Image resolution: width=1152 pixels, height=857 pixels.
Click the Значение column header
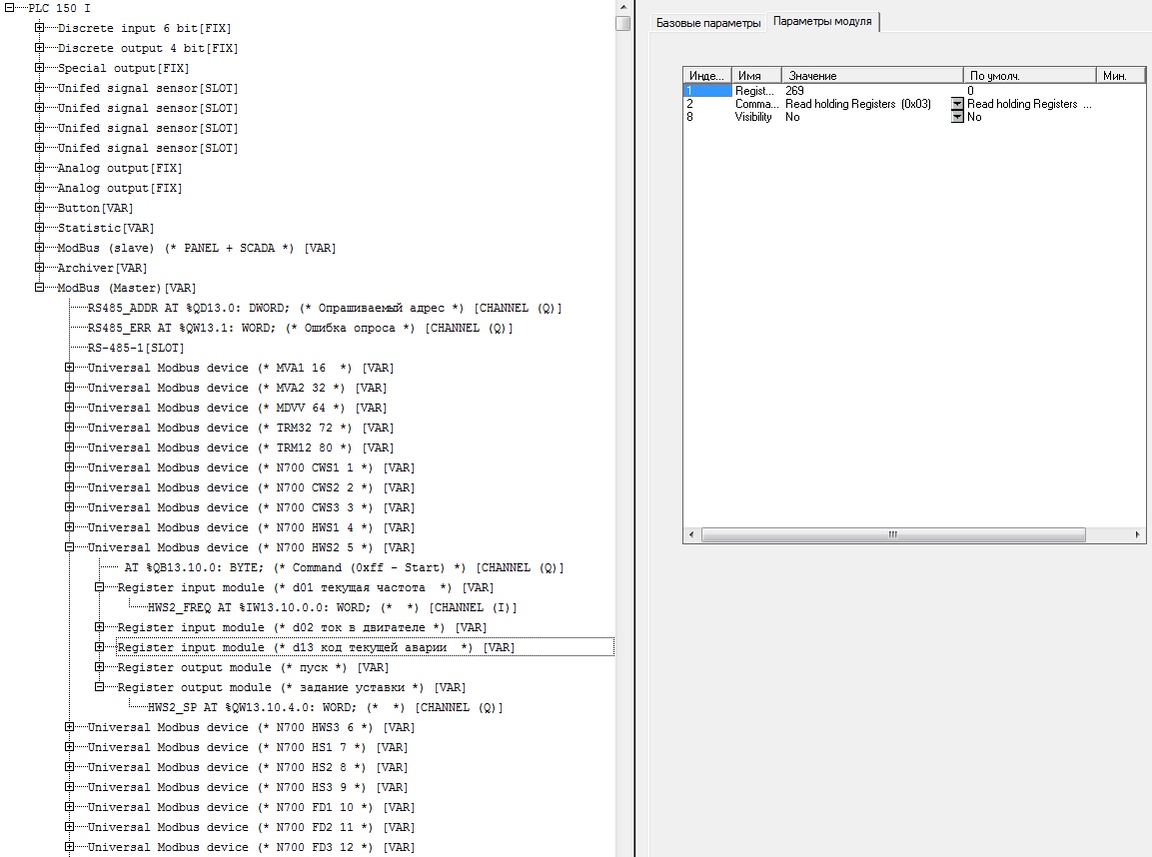coord(872,75)
